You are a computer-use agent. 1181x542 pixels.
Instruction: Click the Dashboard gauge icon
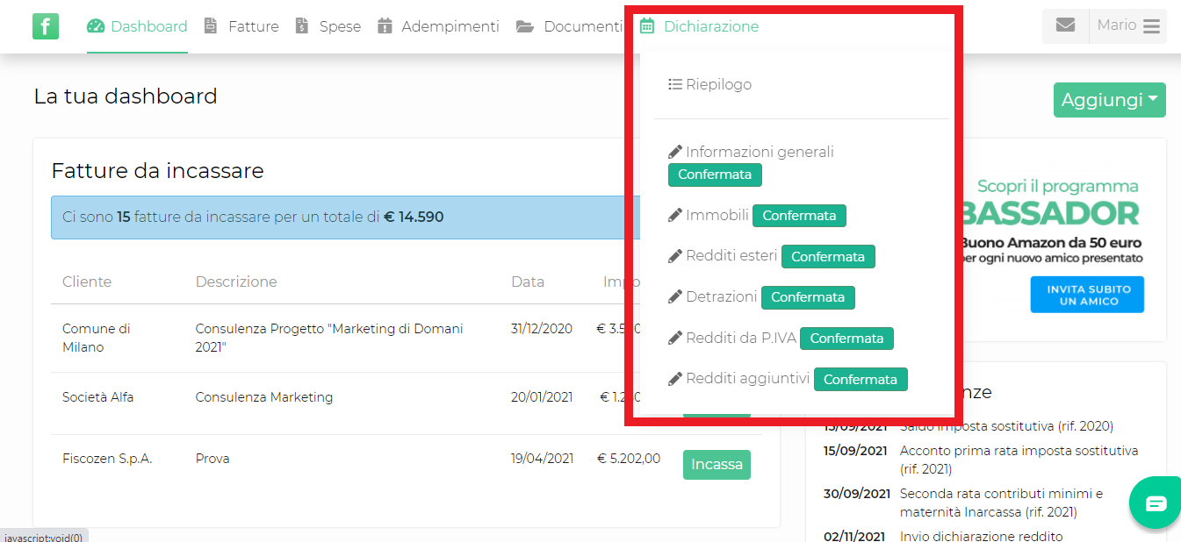click(96, 26)
